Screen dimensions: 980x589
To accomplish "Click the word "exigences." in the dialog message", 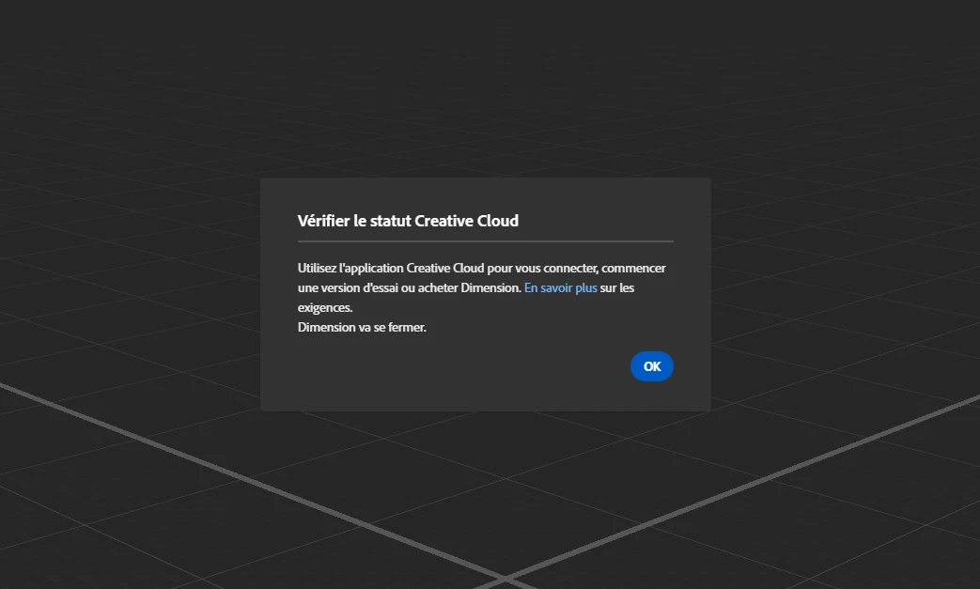I will pyautogui.click(x=325, y=307).
